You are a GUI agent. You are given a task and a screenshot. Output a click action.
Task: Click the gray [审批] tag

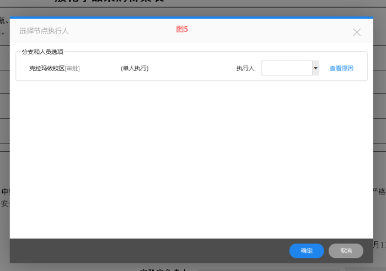pyautogui.click(x=72, y=69)
